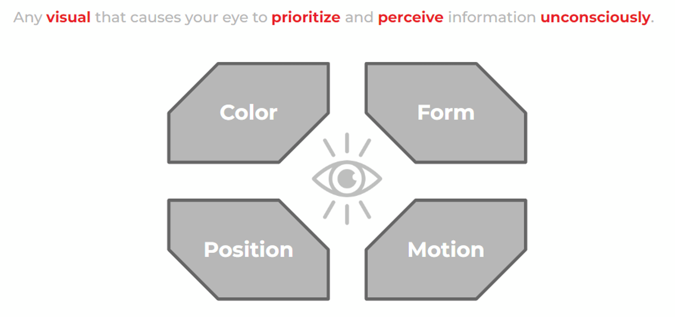The width and height of the screenshot is (675, 317).
Task: Click the red word "prioritize"
Action: [x=306, y=17]
